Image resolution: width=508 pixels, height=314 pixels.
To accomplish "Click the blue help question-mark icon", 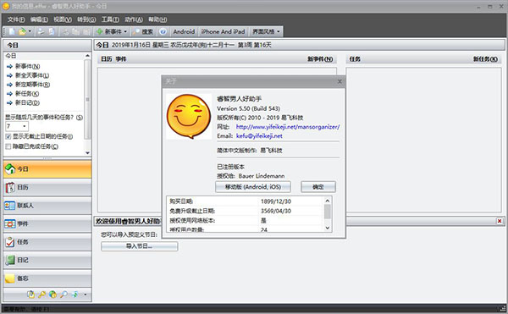I will point(163,31).
